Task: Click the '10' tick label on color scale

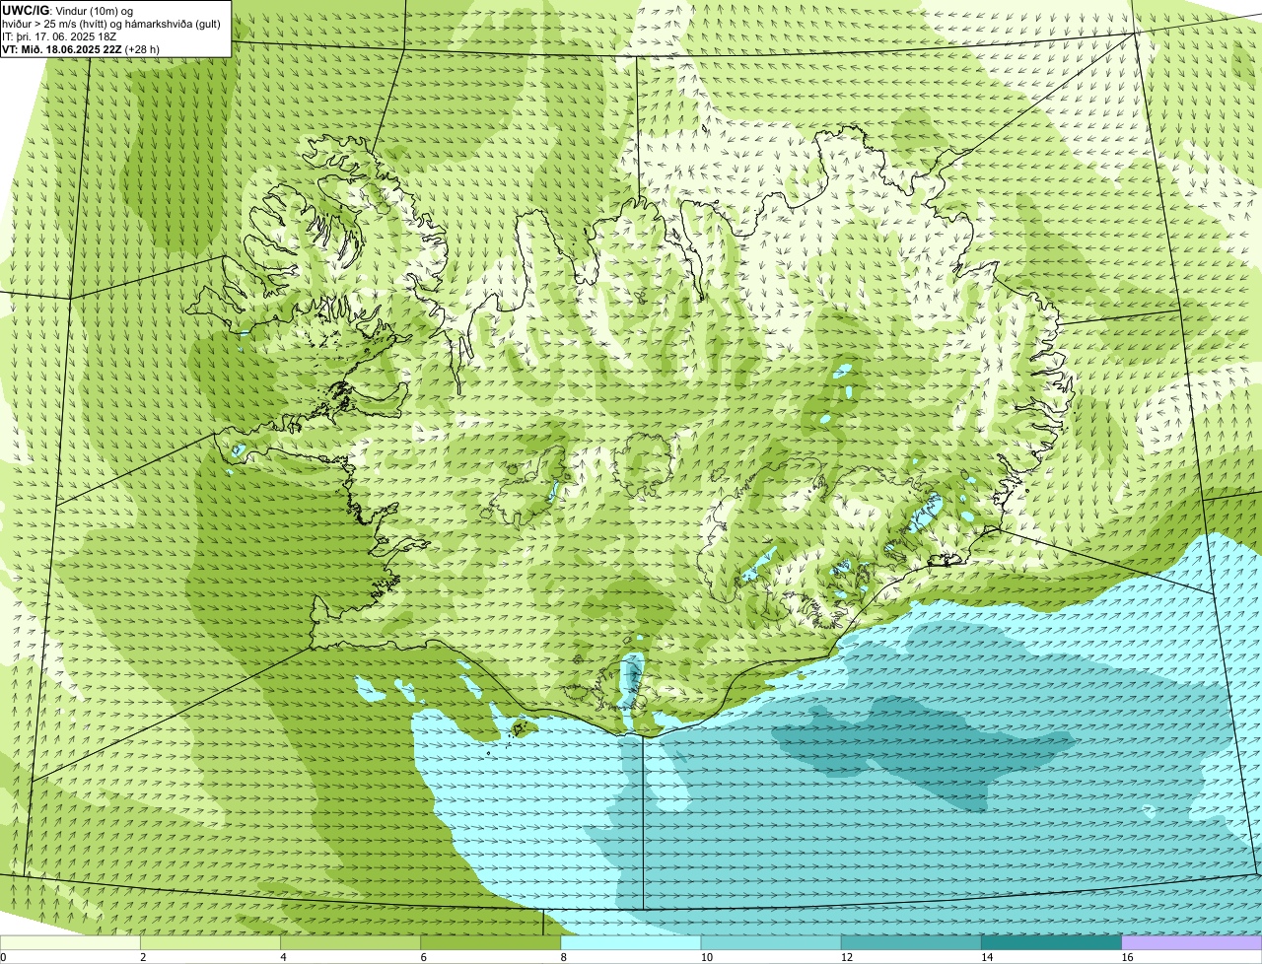Action: pos(706,957)
